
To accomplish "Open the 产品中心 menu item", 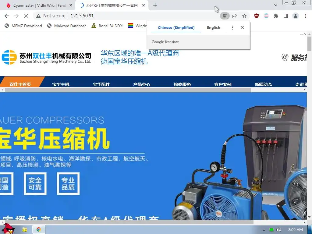I will click(x=142, y=84).
